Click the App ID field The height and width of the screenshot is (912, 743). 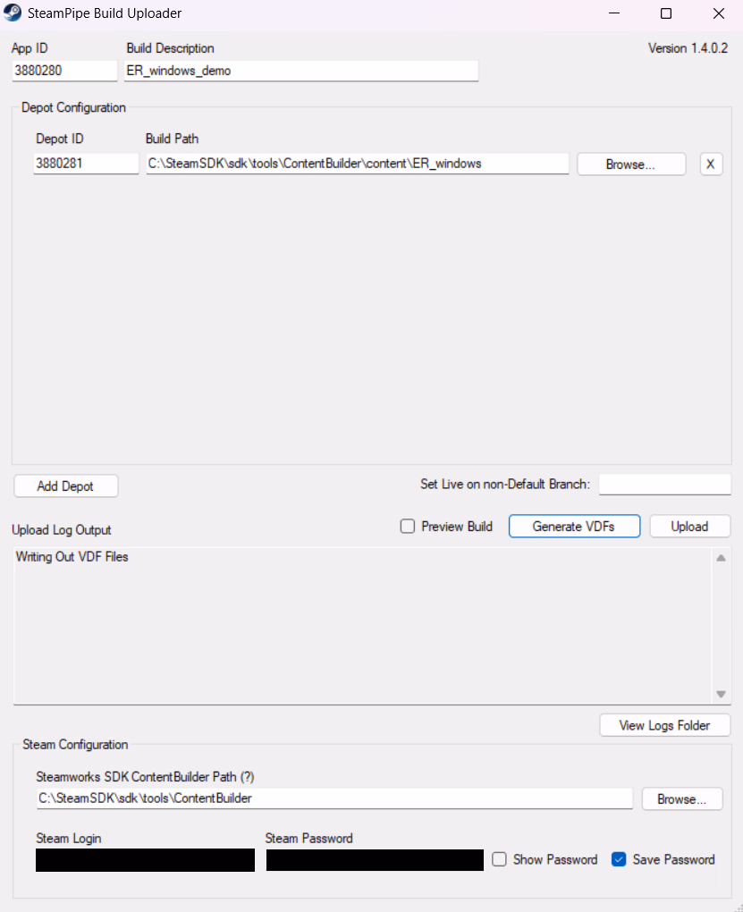(x=64, y=71)
